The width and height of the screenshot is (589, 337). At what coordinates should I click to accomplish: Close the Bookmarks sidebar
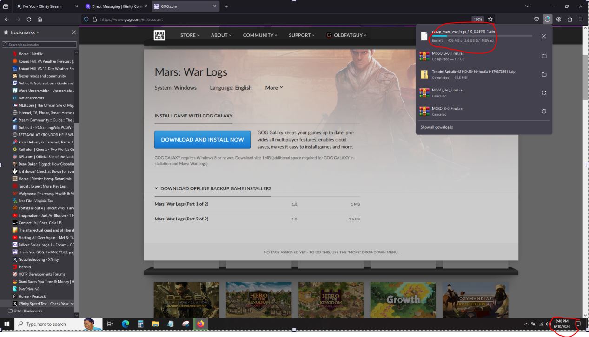point(73,32)
